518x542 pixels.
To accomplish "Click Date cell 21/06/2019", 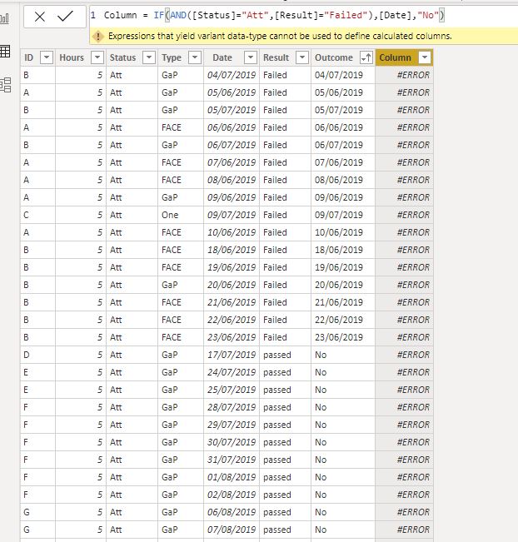I will tap(232, 302).
